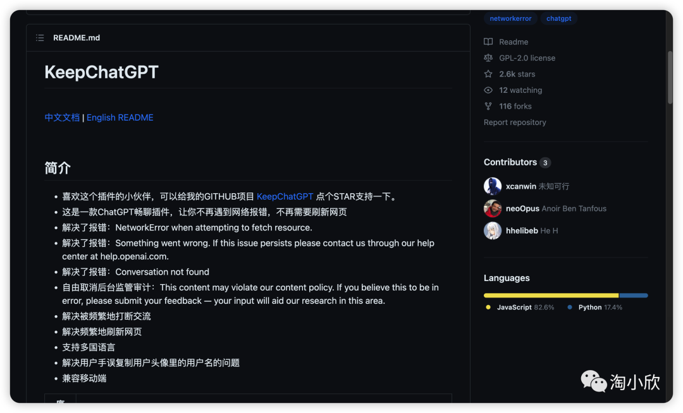
Task: Open the English README link
Action: coord(120,117)
